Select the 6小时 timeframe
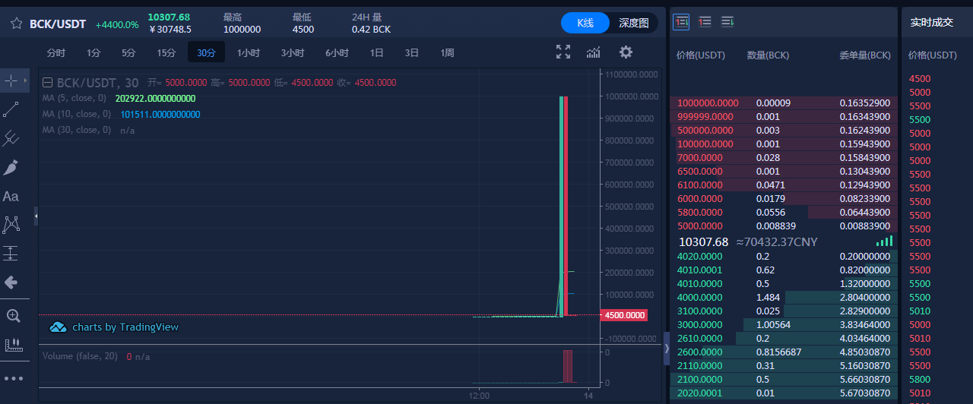The height and width of the screenshot is (404, 973). point(337,53)
